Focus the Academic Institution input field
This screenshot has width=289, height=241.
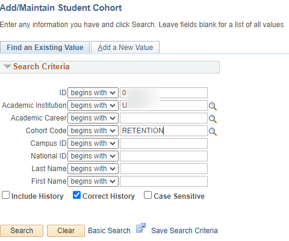(x=164, y=105)
